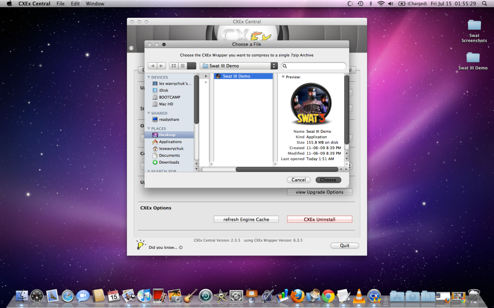Open the Edit menu

[75, 4]
